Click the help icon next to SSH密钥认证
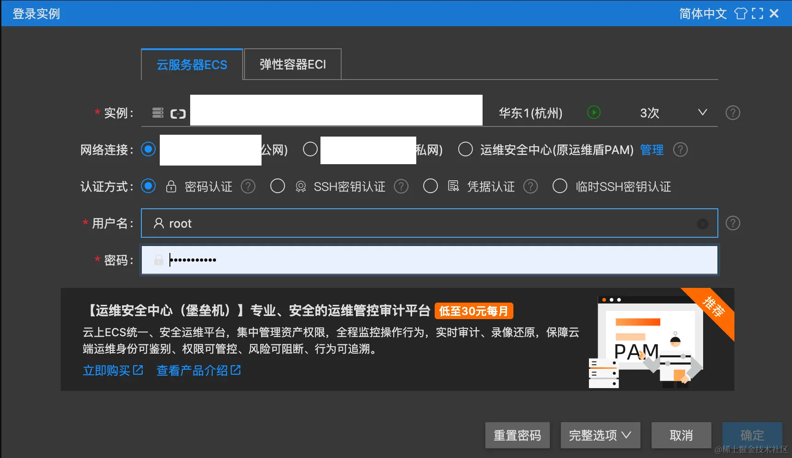The image size is (792, 458). (x=401, y=186)
